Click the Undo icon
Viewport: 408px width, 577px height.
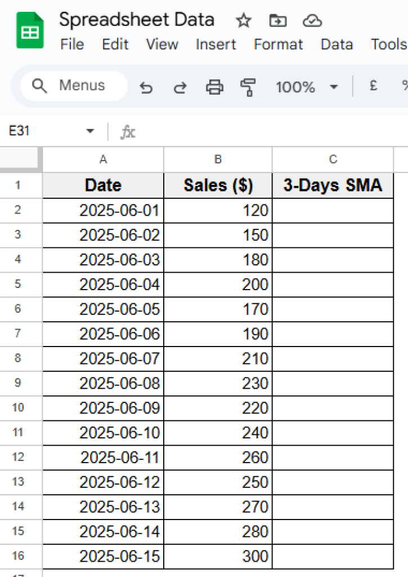[146, 87]
